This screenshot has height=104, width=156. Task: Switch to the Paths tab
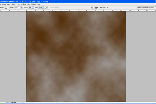click(140, 8)
